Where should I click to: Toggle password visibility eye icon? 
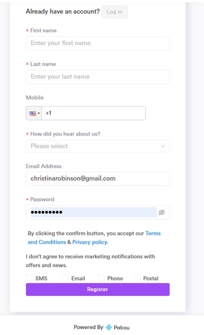(x=162, y=213)
